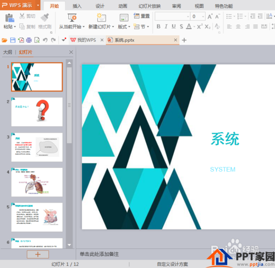The image size is (275, 268).
Task: Click the text direction icon
Action: [x=269, y=16]
